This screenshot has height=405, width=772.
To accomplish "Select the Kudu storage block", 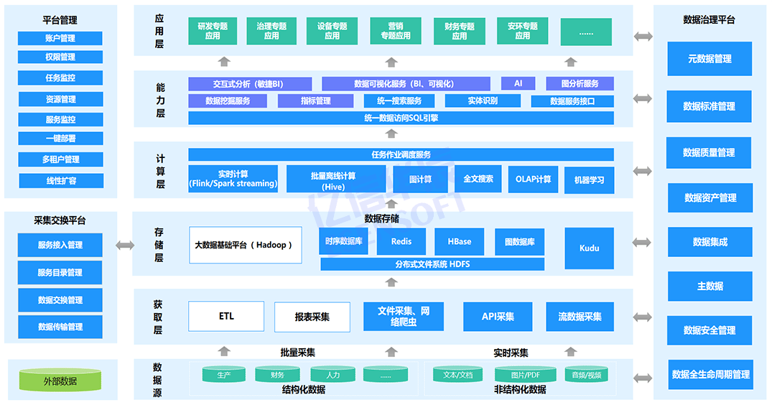I will [589, 248].
